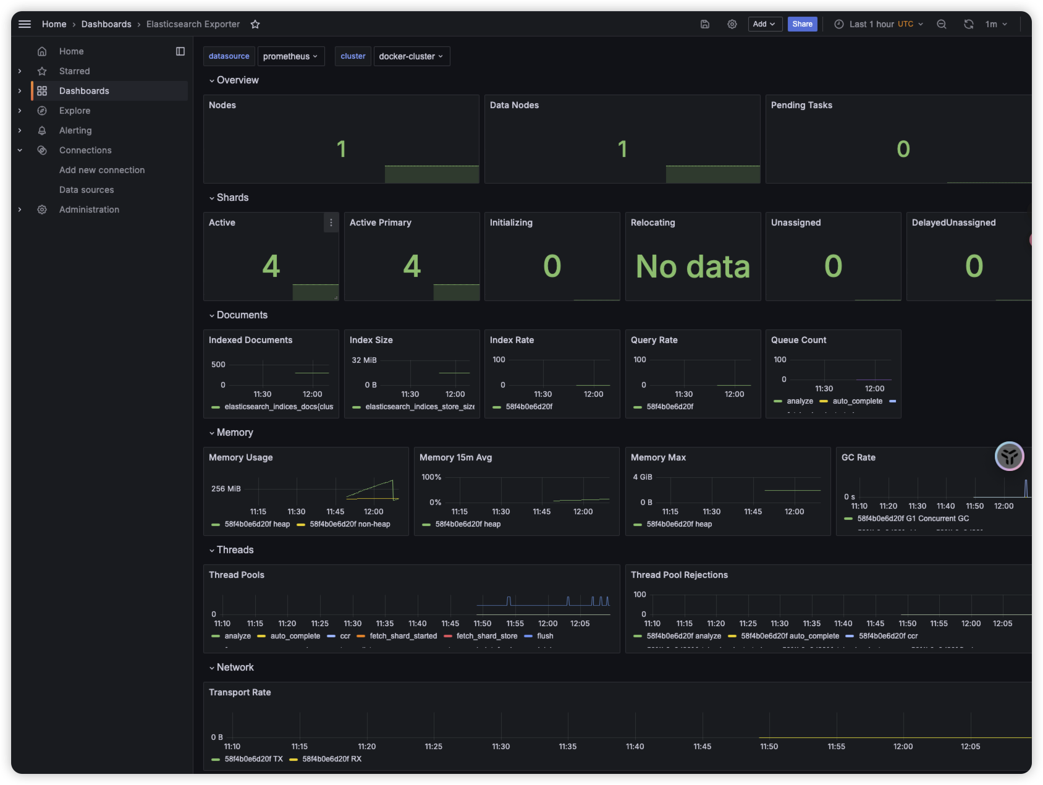
Task: Open Add new connection
Action: (102, 170)
